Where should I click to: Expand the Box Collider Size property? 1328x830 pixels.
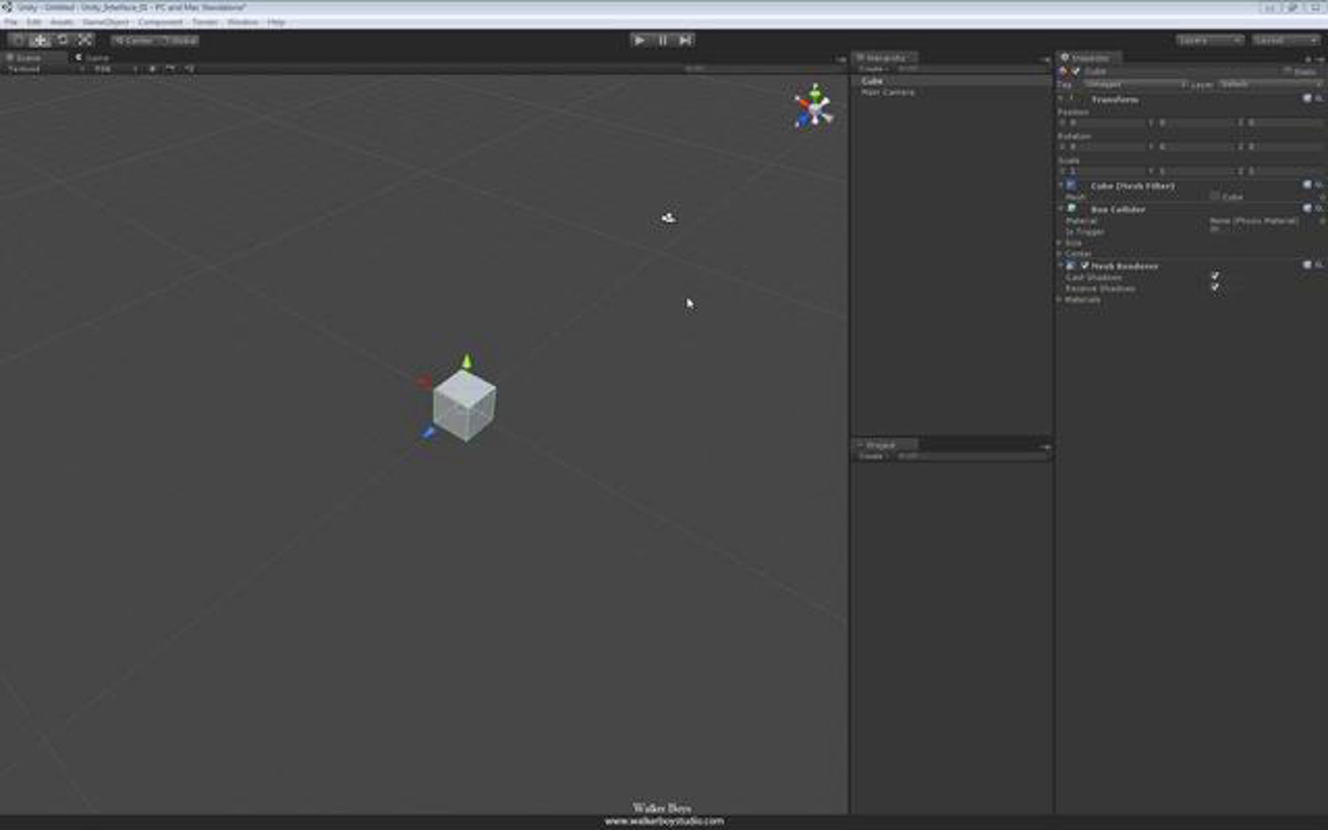[1060, 243]
